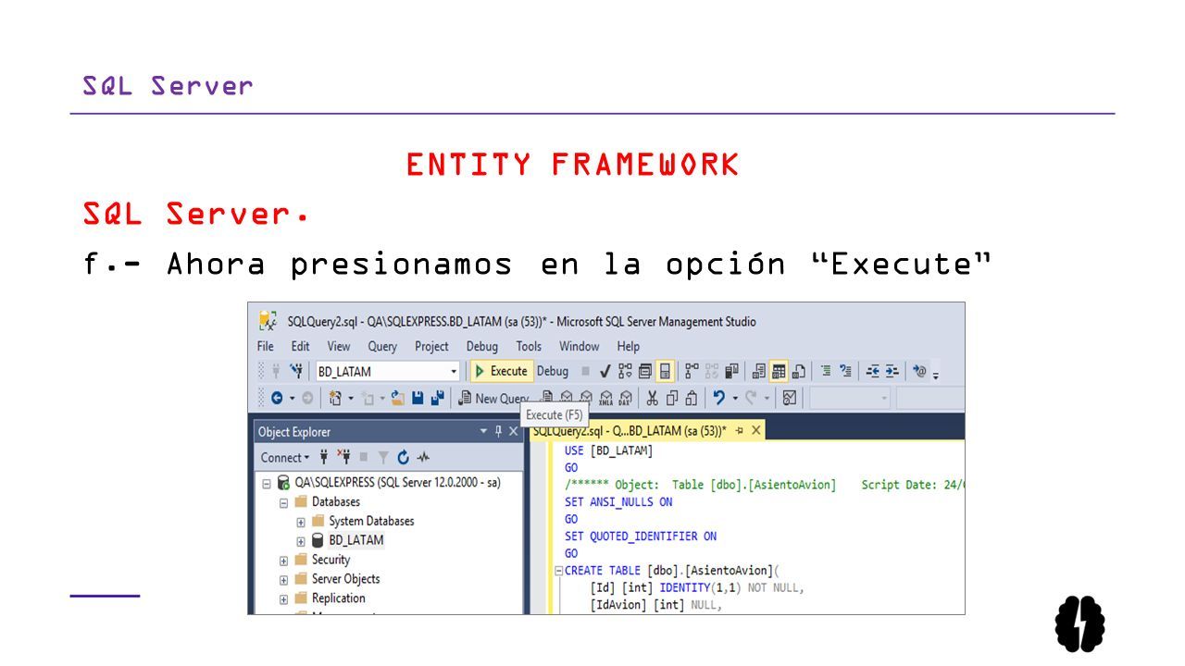Click the Parse checkmark icon
The image size is (1185, 666).
click(605, 371)
